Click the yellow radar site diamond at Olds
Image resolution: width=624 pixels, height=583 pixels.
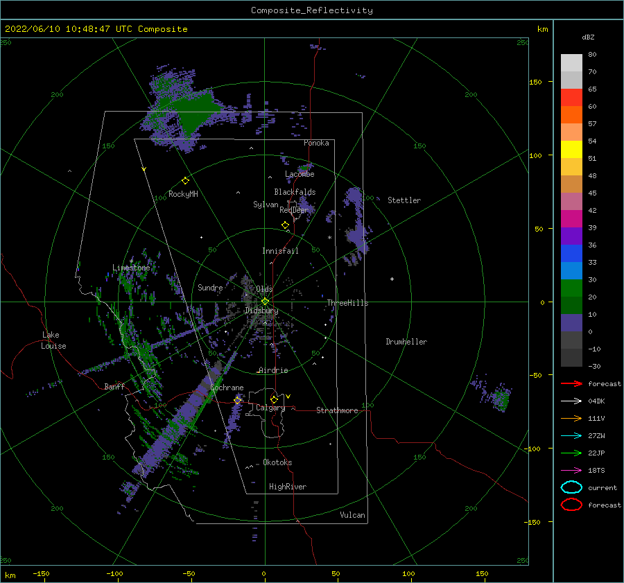coord(265,302)
